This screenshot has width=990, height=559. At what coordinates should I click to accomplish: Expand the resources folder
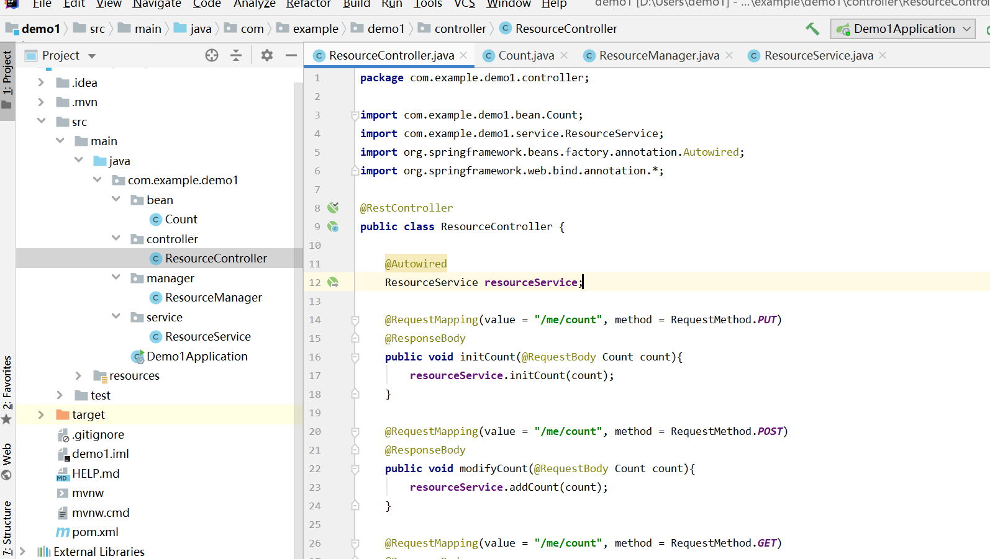point(79,375)
